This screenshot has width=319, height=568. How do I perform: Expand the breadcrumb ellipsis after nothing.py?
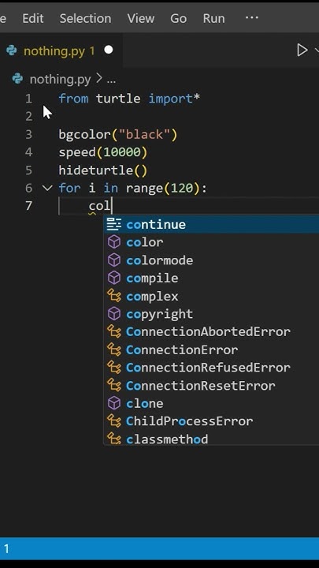[x=111, y=80]
